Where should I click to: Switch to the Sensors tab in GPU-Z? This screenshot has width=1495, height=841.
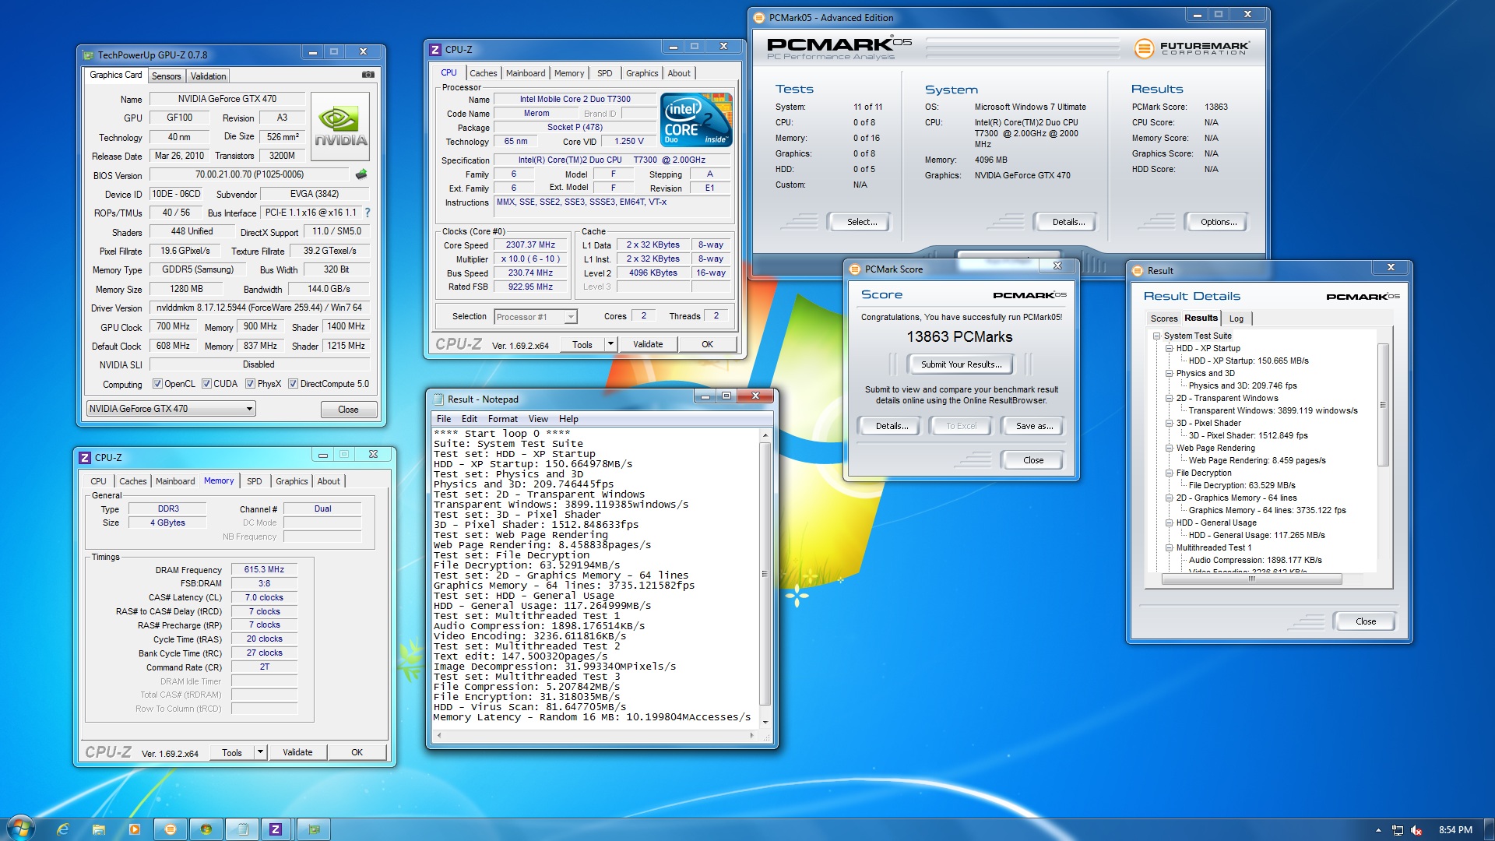click(166, 76)
